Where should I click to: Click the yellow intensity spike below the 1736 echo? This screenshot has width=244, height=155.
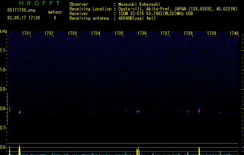pyautogui.click(x=138, y=151)
